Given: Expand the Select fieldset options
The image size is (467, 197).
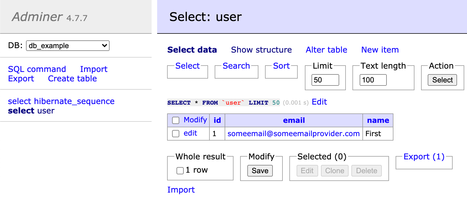Looking at the screenshot, I should 188,66.
